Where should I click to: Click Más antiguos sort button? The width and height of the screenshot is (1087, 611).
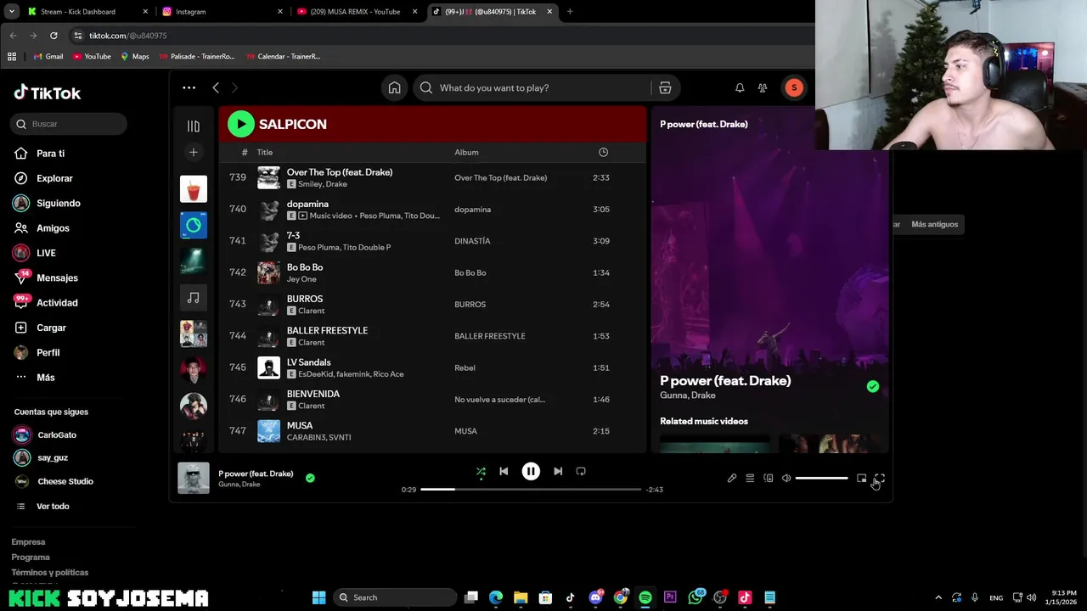[x=934, y=224]
